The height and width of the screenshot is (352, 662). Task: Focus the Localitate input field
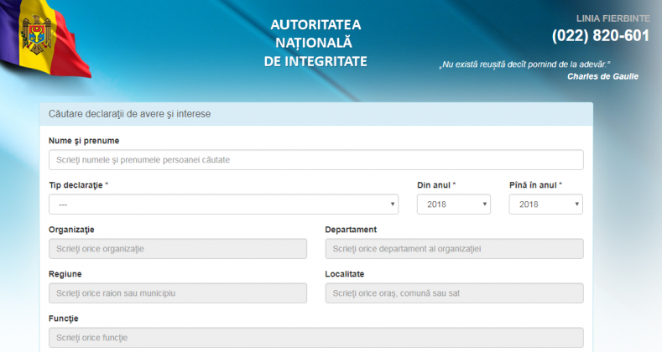(454, 293)
